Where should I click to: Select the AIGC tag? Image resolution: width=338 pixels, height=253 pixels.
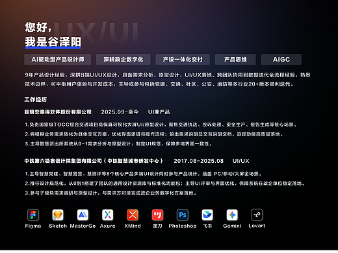tap(281, 60)
